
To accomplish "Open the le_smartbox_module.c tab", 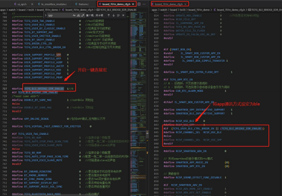I will click(54, 4).
